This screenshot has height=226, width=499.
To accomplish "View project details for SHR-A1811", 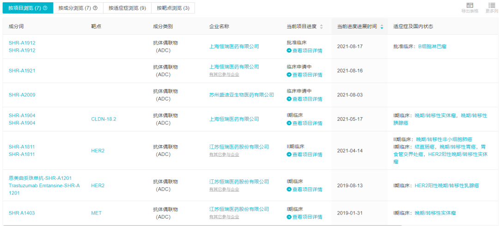I will (x=304, y=155).
